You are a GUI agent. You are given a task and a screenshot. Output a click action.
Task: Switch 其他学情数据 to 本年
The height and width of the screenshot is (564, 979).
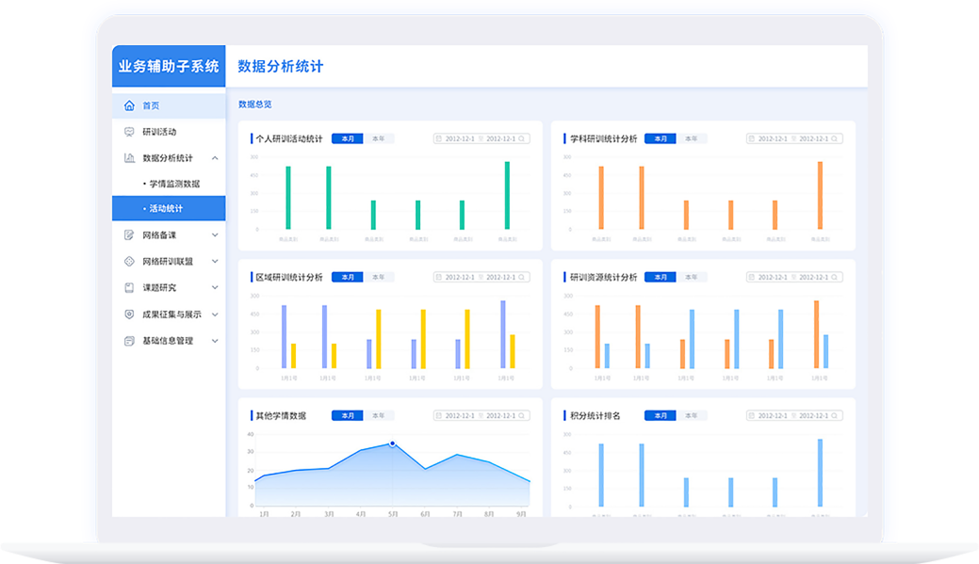[x=379, y=415]
